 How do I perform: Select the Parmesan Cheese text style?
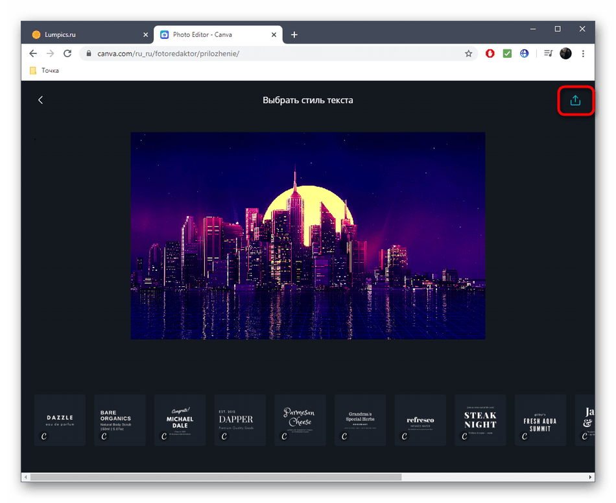(300, 420)
